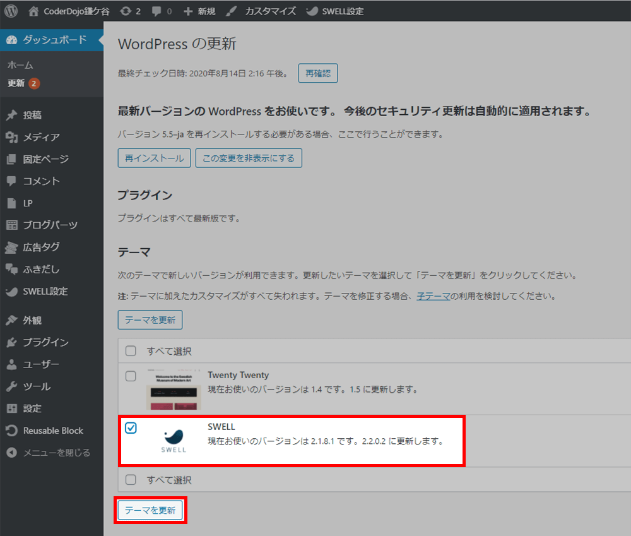The height and width of the screenshot is (536, 631).
Task: Click the speech bubbles icon next to ふきだし
Action: pyautogui.click(x=11, y=268)
